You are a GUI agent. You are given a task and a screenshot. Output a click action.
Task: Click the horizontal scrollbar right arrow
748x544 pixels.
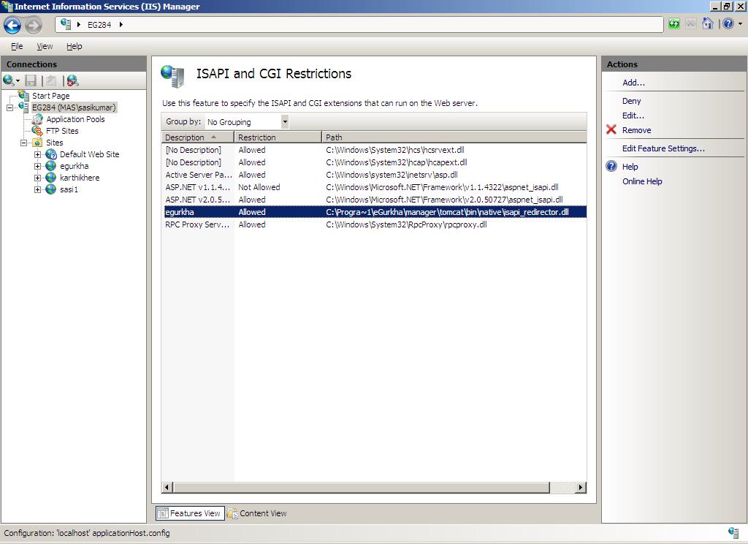(581, 487)
